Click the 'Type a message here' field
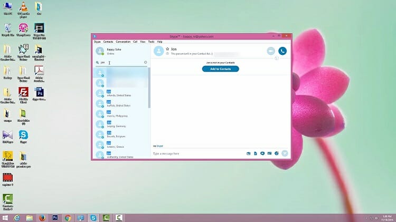The height and width of the screenshot is (222, 396). click(198, 153)
